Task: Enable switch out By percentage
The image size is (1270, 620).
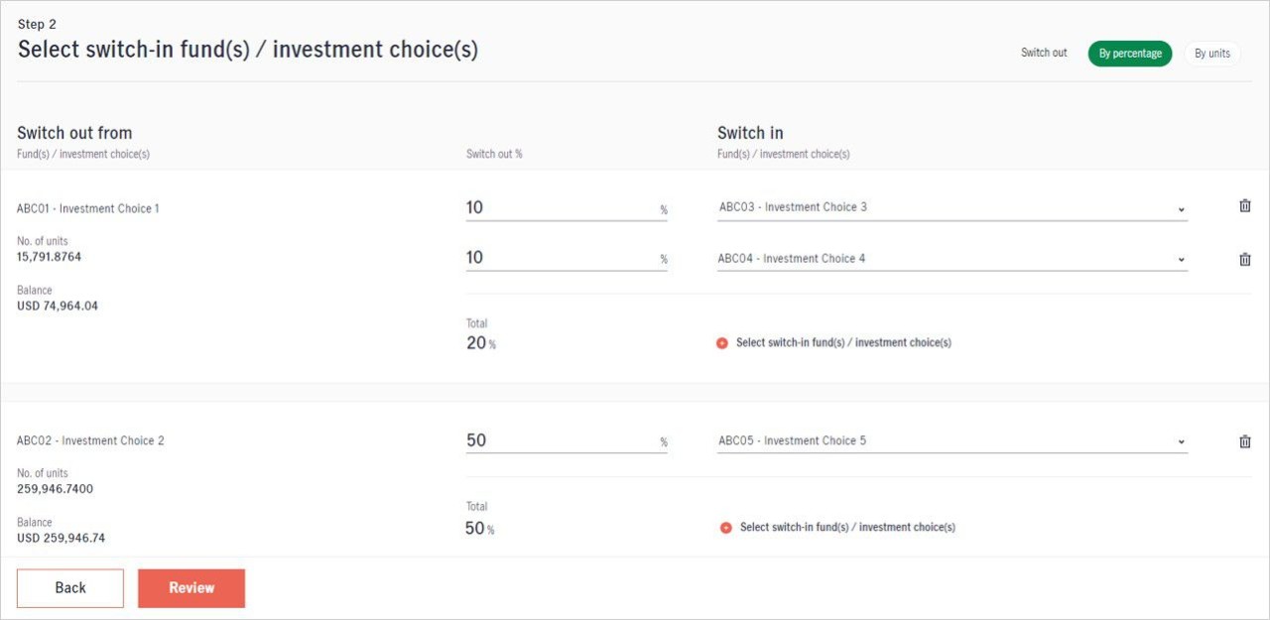Action: 1129,54
